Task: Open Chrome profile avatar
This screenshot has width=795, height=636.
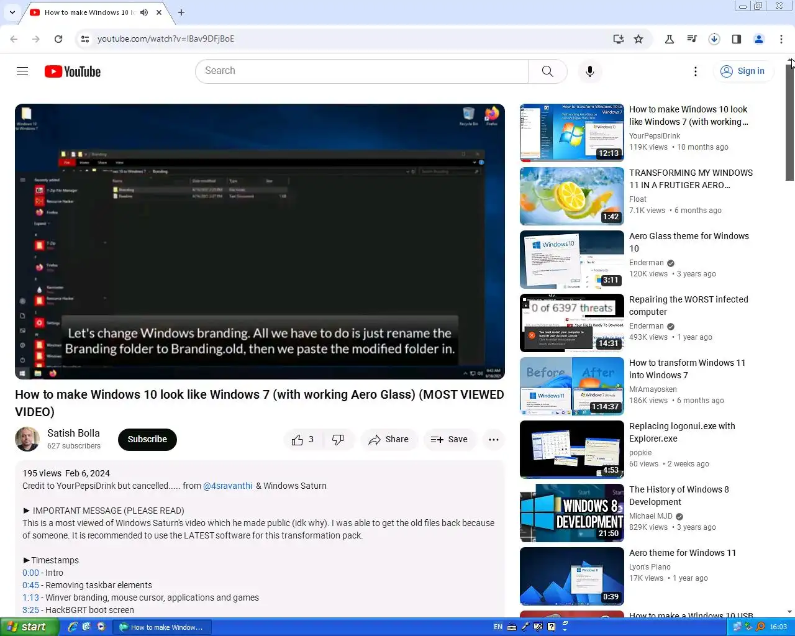Action: 759,39
